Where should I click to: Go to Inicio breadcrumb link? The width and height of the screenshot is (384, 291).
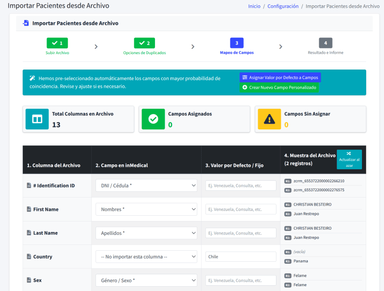[x=254, y=6]
